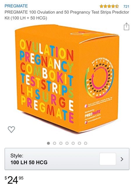Show the fifth product image via dot

73,143
